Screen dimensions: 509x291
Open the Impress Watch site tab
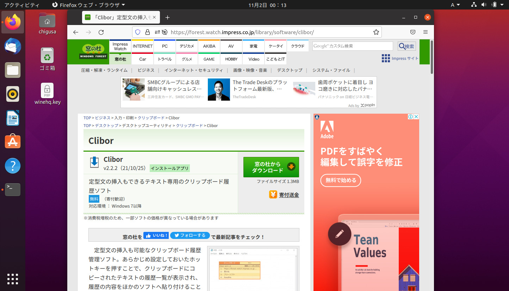click(x=120, y=46)
